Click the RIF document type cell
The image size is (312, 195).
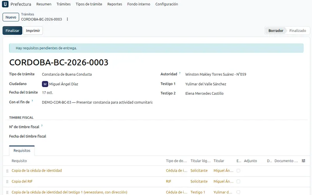click(x=168, y=181)
